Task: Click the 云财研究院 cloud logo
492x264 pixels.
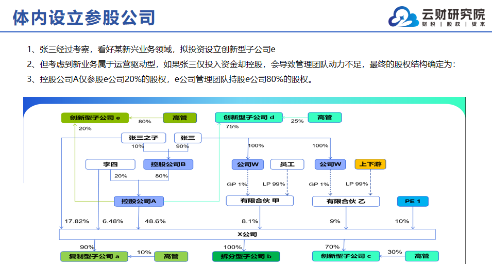Action: click(403, 16)
